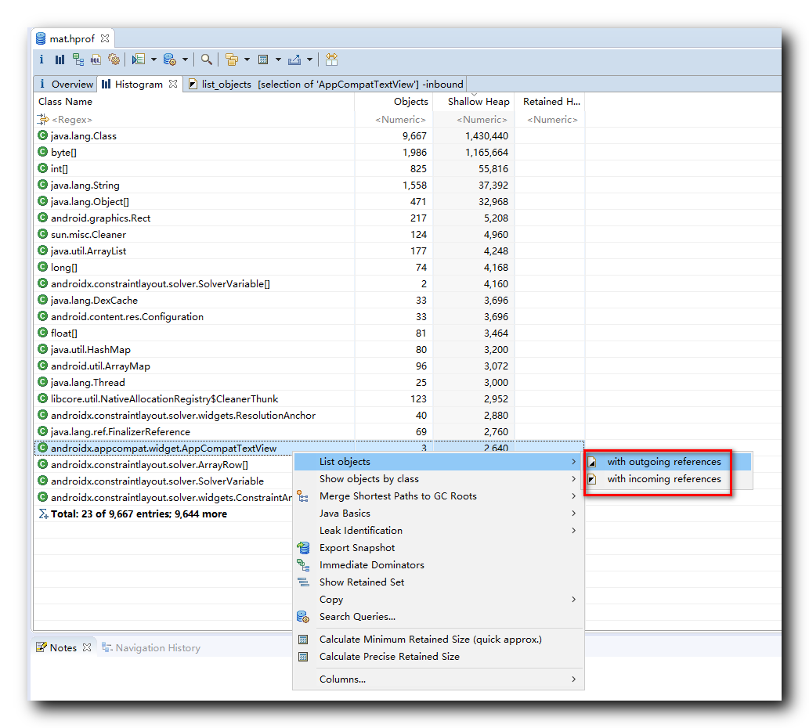Click icon of Calculate Precise Retained Size

tap(303, 656)
